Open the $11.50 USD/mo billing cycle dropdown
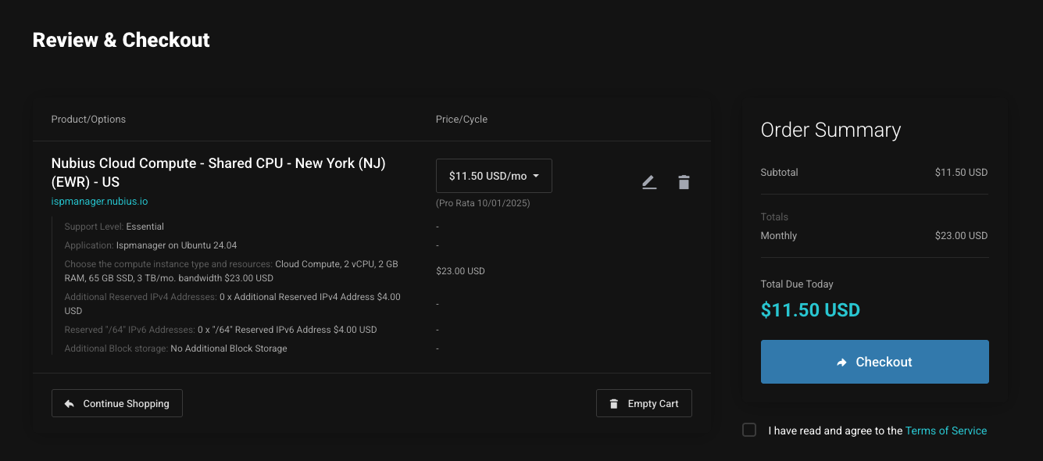The width and height of the screenshot is (1043, 461). 493,176
